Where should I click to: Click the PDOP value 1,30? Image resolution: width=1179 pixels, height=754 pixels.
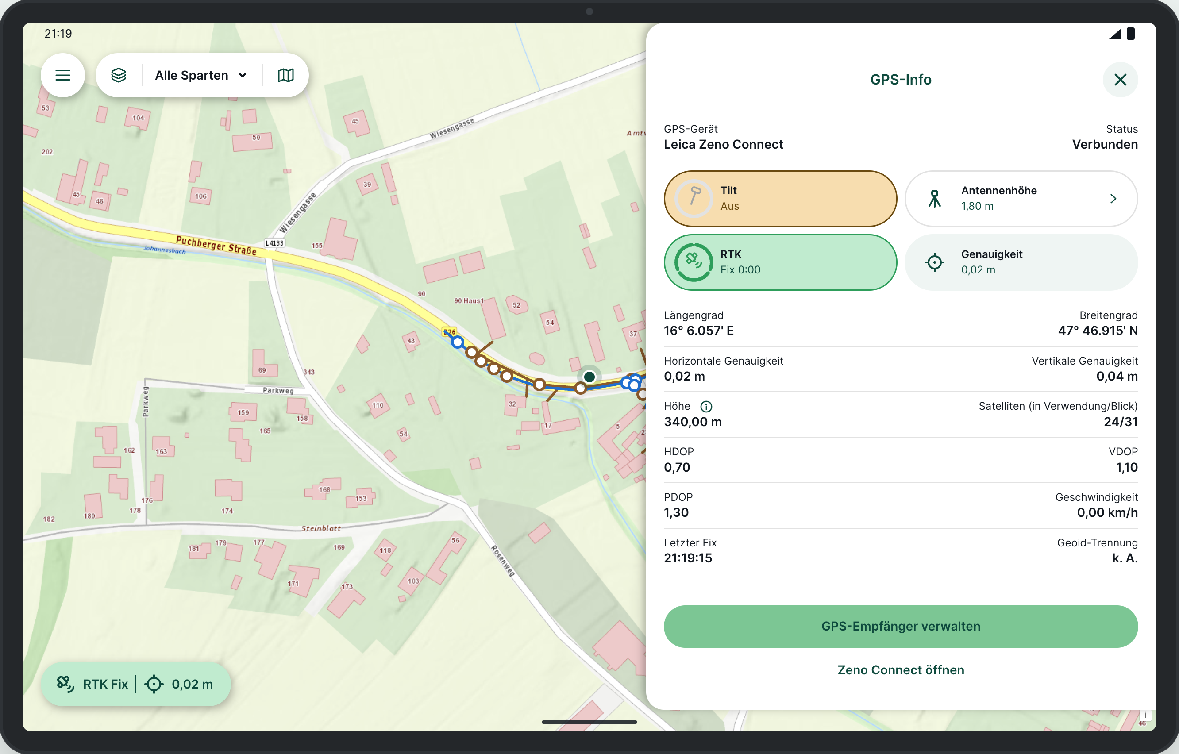676,512
